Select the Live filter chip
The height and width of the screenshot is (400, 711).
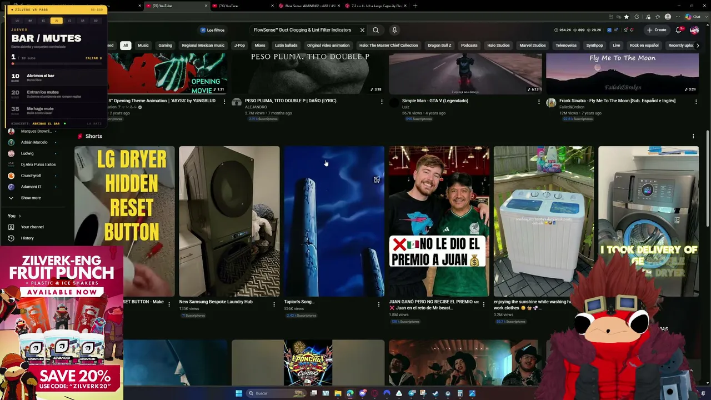[x=617, y=46]
